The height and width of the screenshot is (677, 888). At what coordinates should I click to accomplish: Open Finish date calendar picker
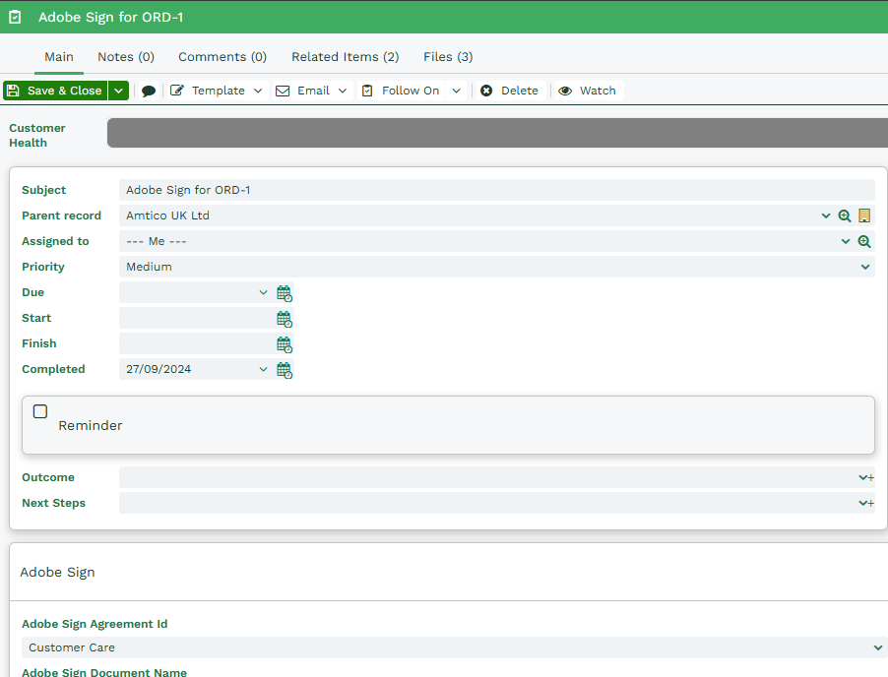coord(285,344)
